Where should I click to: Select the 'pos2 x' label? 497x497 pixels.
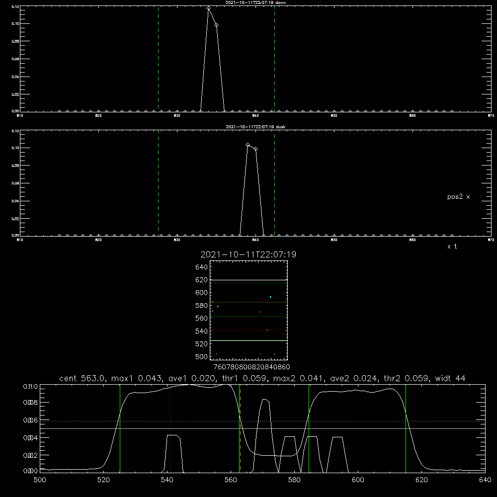click(x=458, y=197)
